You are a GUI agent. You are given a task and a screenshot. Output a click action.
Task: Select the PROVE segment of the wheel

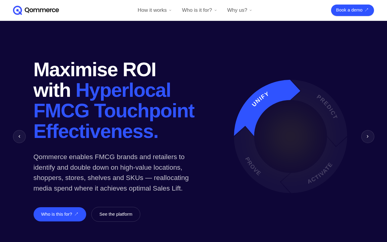click(253, 166)
